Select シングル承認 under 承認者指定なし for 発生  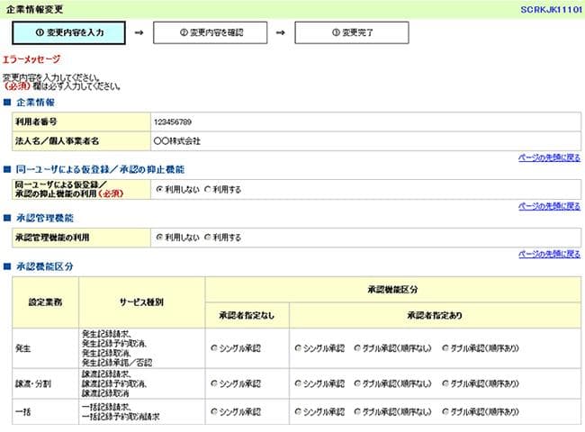(214, 347)
